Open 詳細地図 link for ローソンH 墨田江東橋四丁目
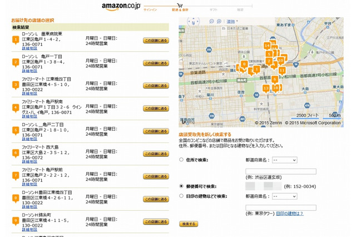This screenshot has height=237, width=356. 29,207
